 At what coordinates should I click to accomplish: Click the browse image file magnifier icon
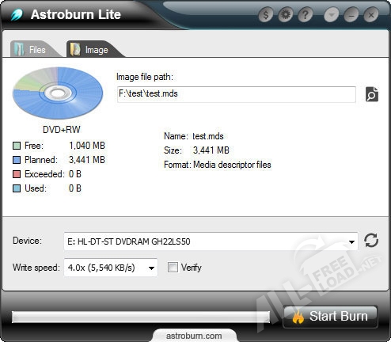tap(372, 94)
